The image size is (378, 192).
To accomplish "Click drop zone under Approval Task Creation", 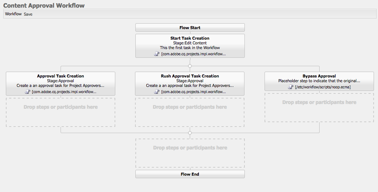I will (x=61, y=112).
